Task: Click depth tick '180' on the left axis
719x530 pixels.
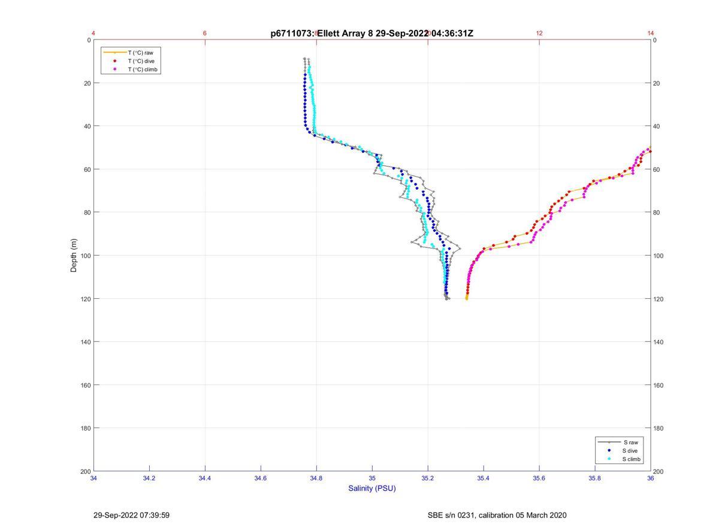Action: pyautogui.click(x=85, y=428)
